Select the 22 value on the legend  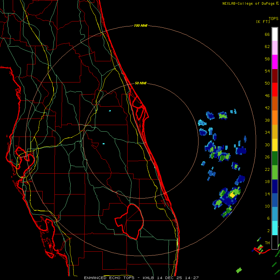tap(267, 169)
